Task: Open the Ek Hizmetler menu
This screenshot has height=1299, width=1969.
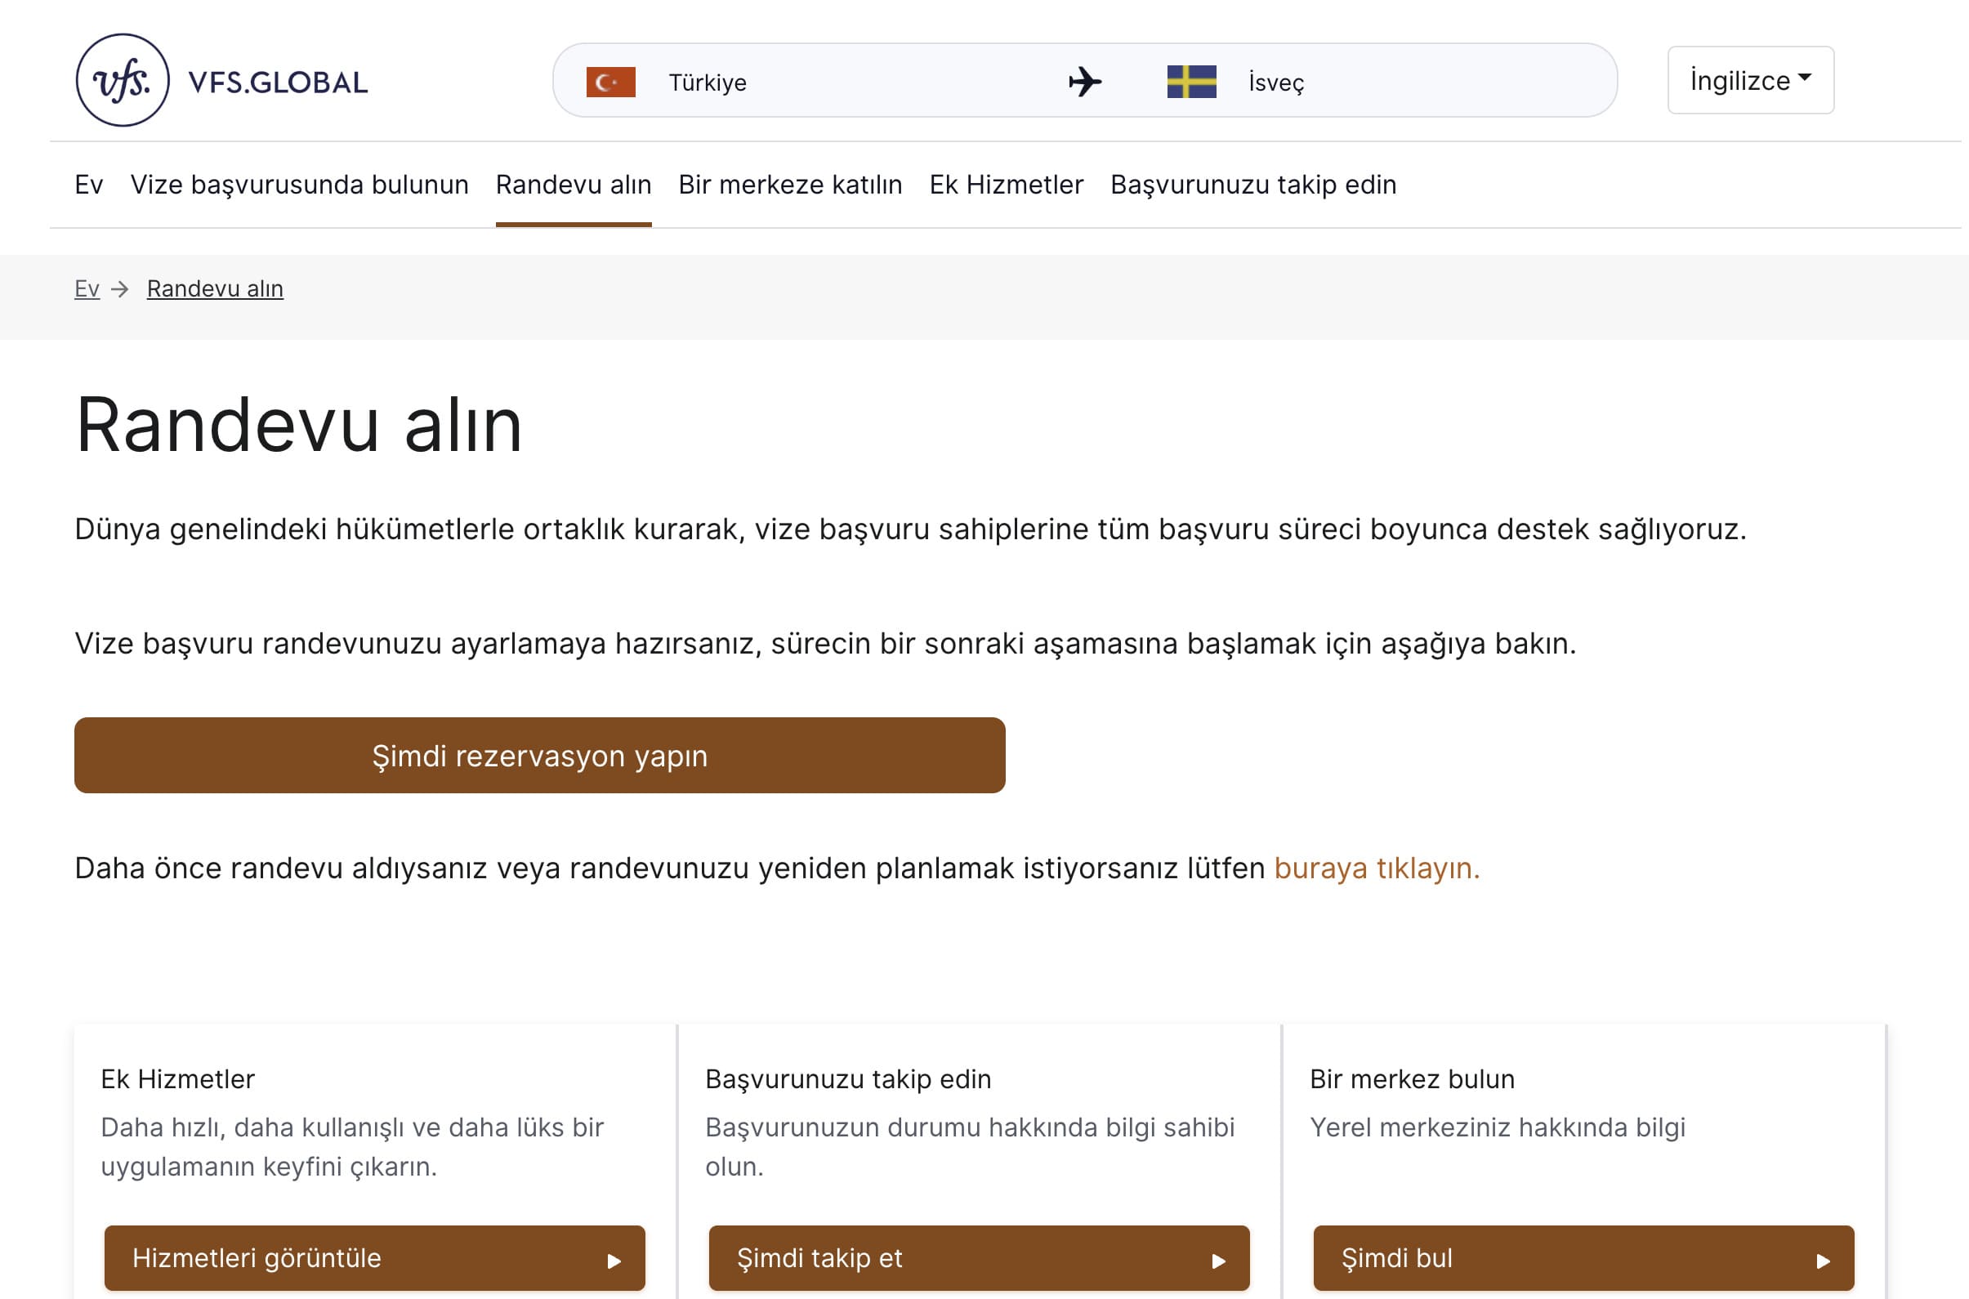Action: [1007, 185]
